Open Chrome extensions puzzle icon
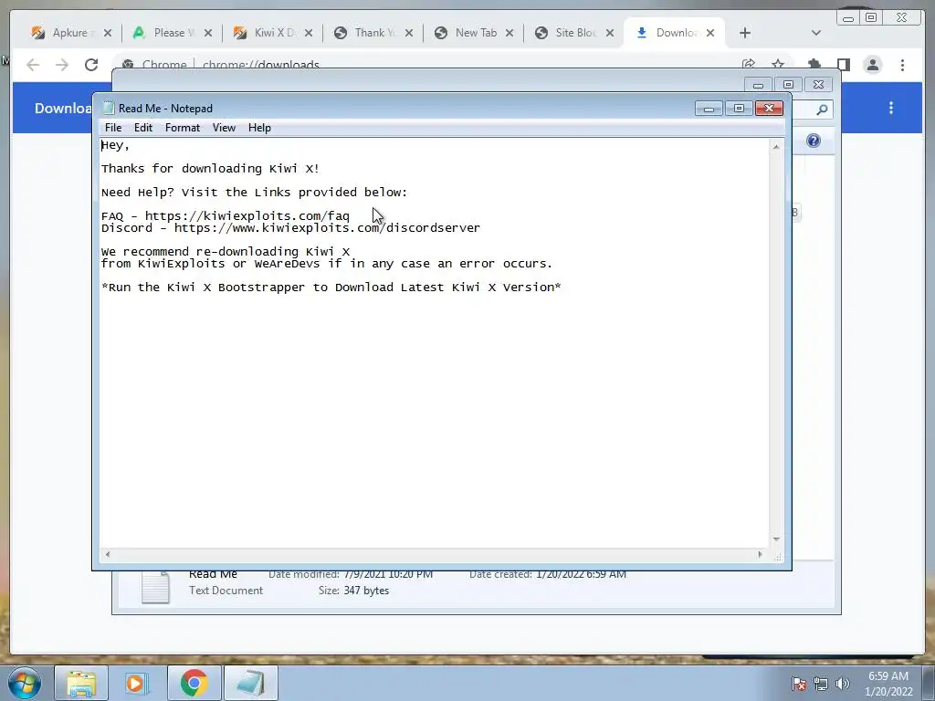Image resolution: width=935 pixels, height=701 pixels. pyautogui.click(x=814, y=65)
